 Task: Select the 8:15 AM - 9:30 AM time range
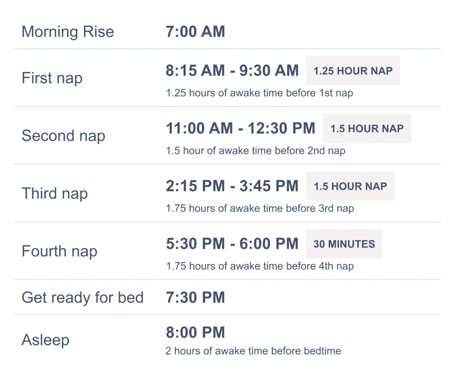(x=232, y=70)
